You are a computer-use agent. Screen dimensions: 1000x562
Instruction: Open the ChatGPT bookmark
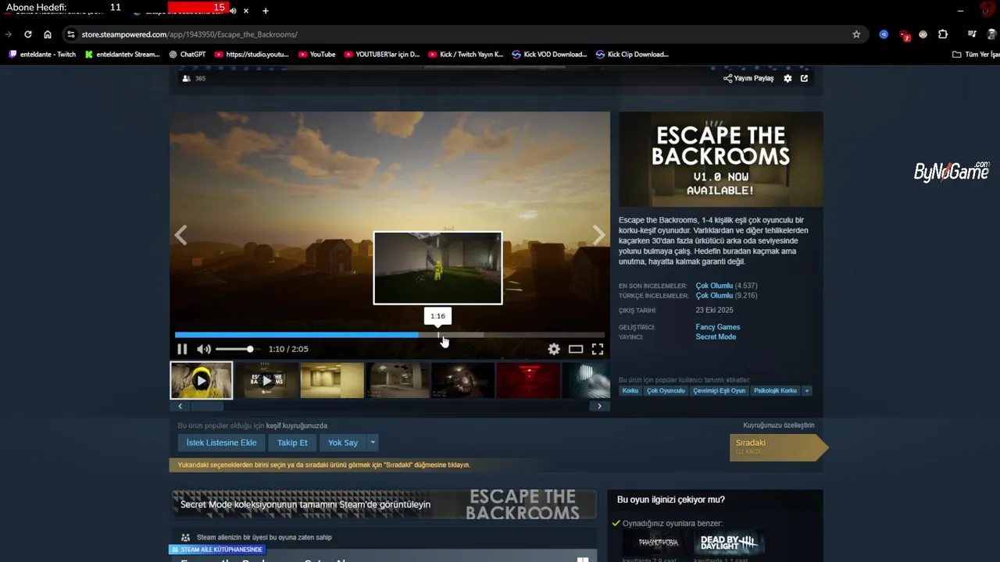[x=187, y=55]
